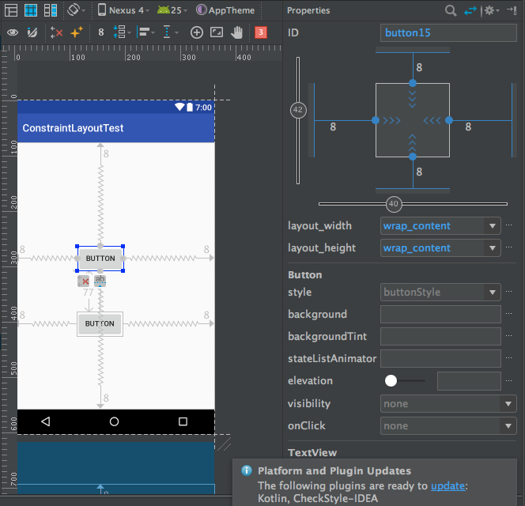Image resolution: width=525 pixels, height=506 pixels.
Task: Show Design and Blueprint side by side
Action: click(x=51, y=10)
